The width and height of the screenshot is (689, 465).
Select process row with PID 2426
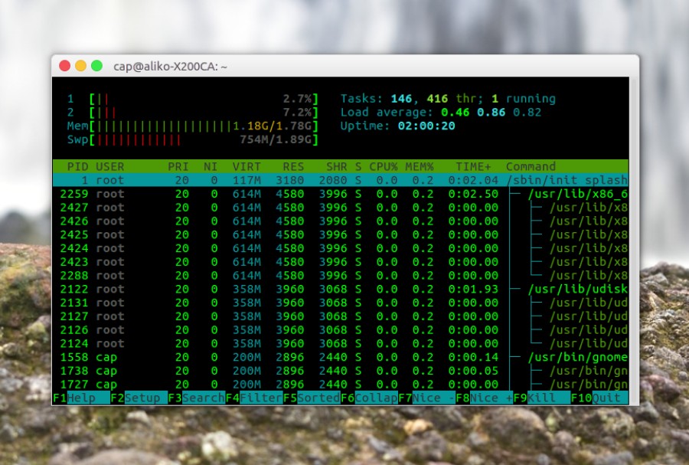(x=341, y=221)
